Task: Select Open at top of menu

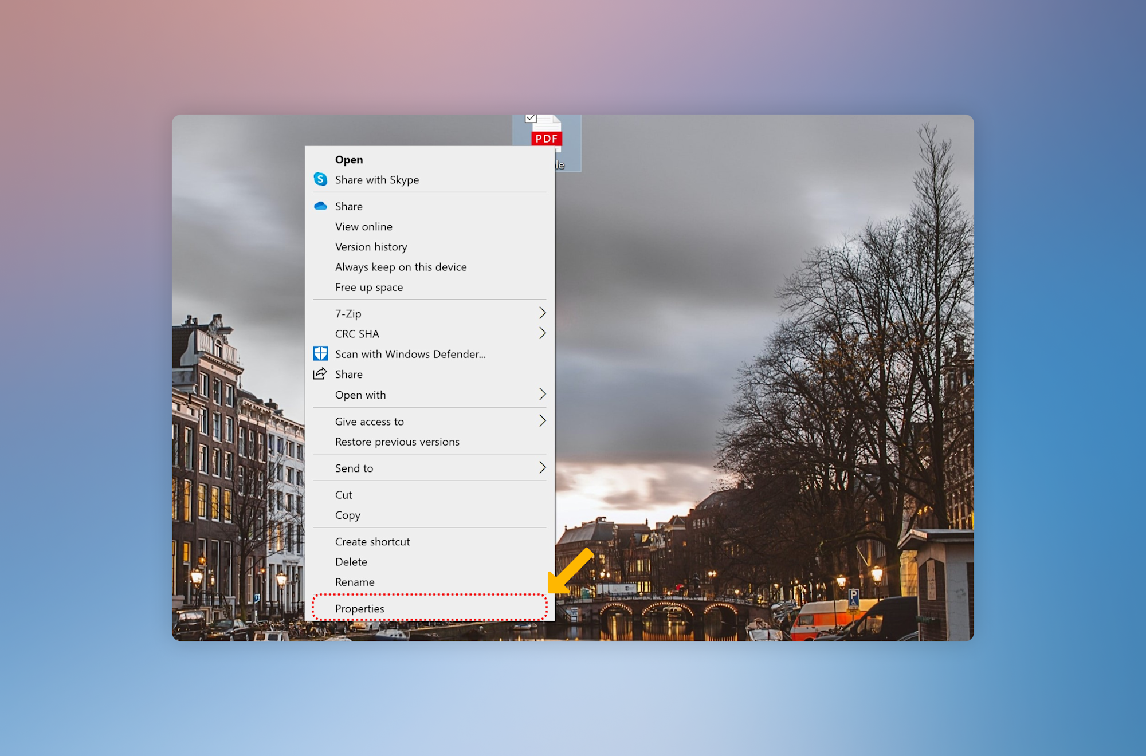Action: click(349, 160)
